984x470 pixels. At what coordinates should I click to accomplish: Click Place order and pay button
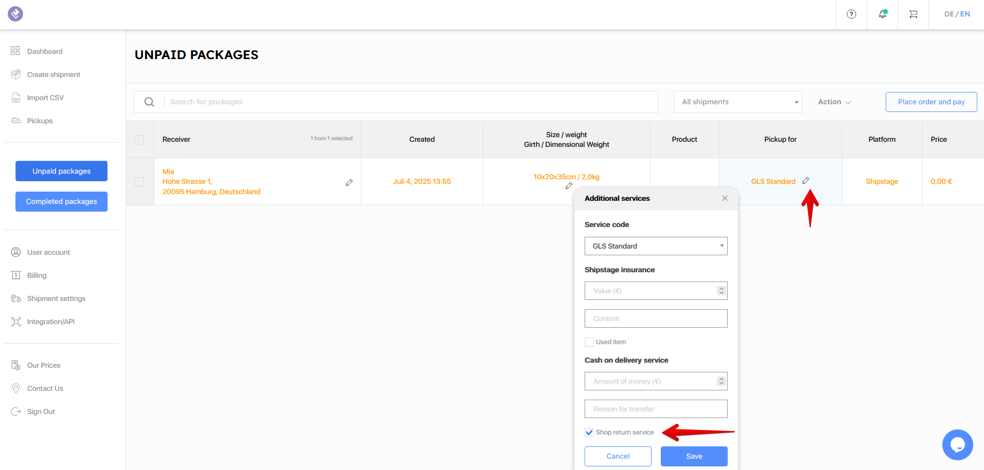pos(931,102)
